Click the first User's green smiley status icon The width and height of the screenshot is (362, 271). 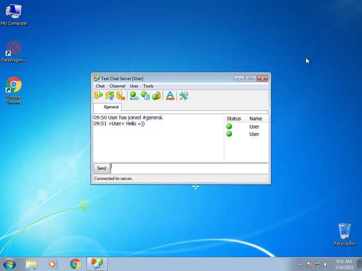click(229, 126)
